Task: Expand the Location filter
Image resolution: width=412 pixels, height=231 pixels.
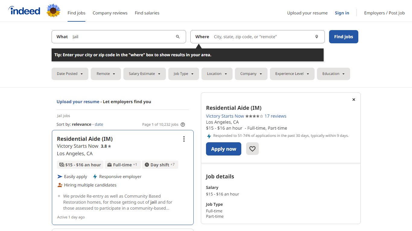Action: click(217, 74)
